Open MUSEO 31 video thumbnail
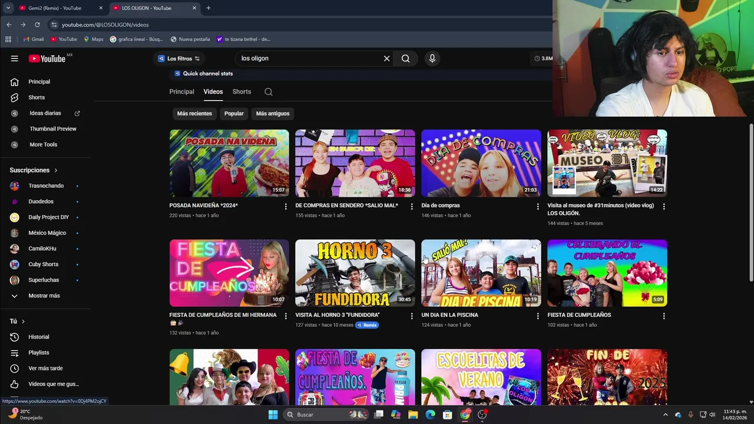The height and width of the screenshot is (424, 754). point(607,163)
